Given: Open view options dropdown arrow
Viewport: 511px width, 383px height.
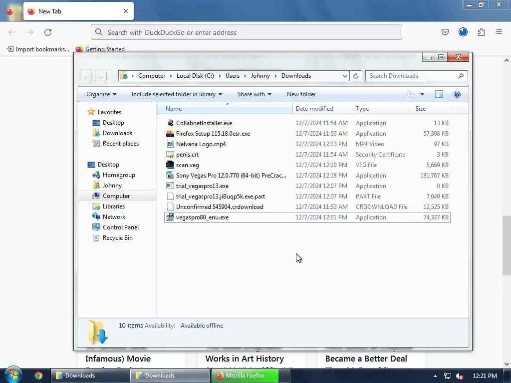Looking at the screenshot, I should [x=422, y=94].
